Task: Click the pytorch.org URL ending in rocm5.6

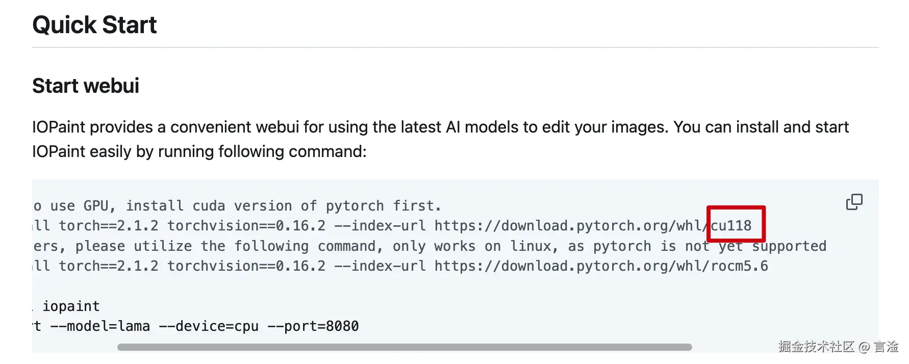Action: coord(601,266)
